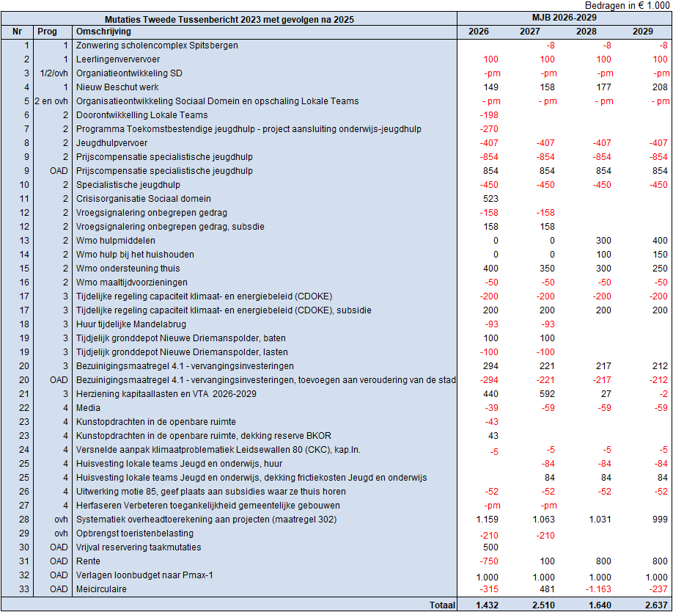Click the 'Omschrijving' column header

coord(103,32)
